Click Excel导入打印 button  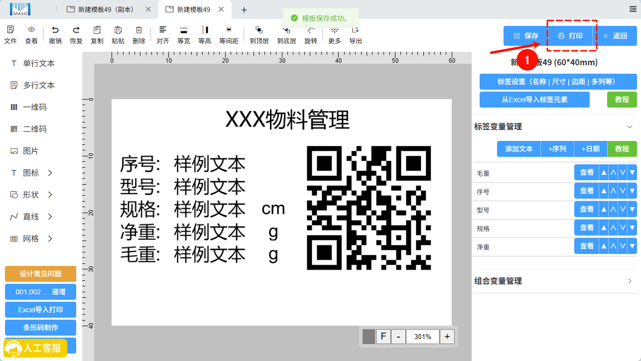[40, 310]
